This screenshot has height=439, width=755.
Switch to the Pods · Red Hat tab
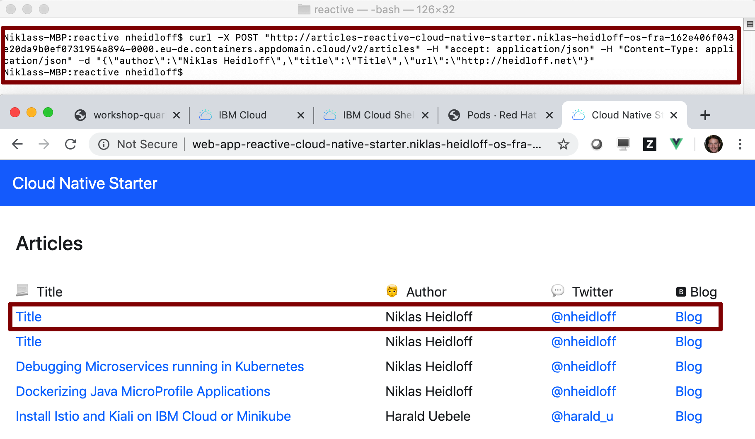pos(500,115)
